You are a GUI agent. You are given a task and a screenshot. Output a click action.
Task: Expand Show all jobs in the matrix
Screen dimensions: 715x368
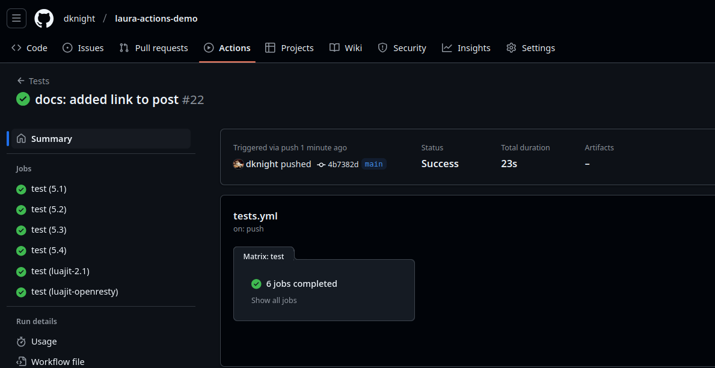pos(274,301)
